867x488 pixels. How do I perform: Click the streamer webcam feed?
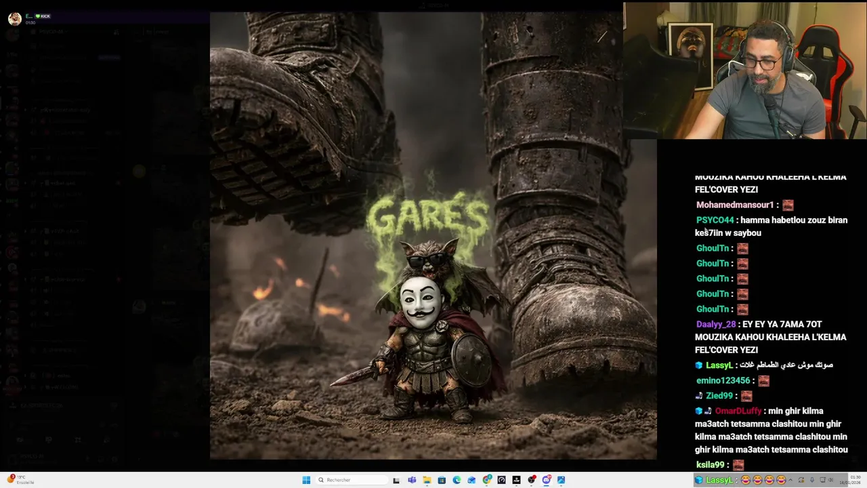(x=745, y=70)
